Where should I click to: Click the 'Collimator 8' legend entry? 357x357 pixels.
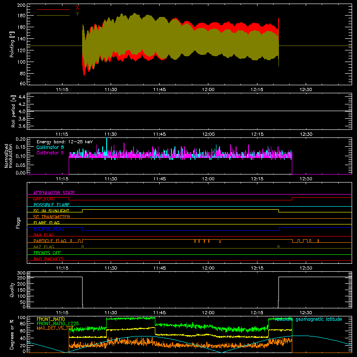[50, 147]
